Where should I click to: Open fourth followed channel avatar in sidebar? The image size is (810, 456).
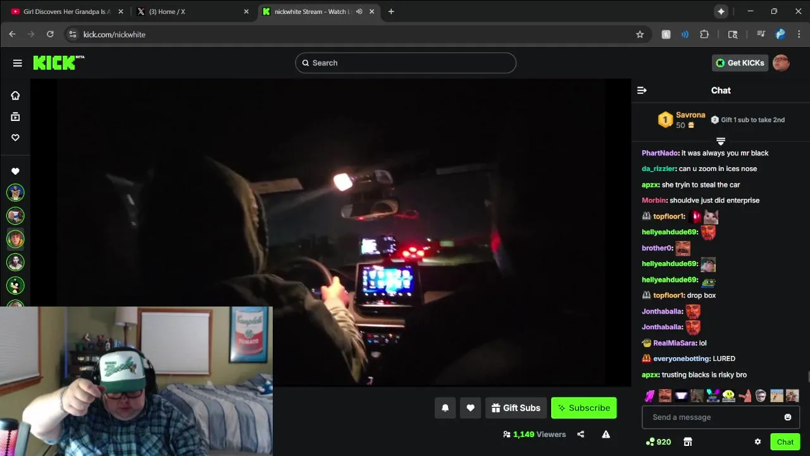point(15,262)
